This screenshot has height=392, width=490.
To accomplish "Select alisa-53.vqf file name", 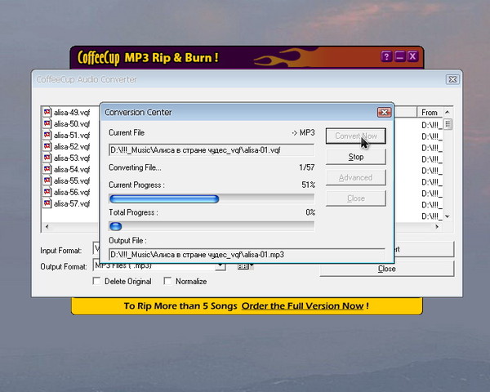I will coord(72,158).
